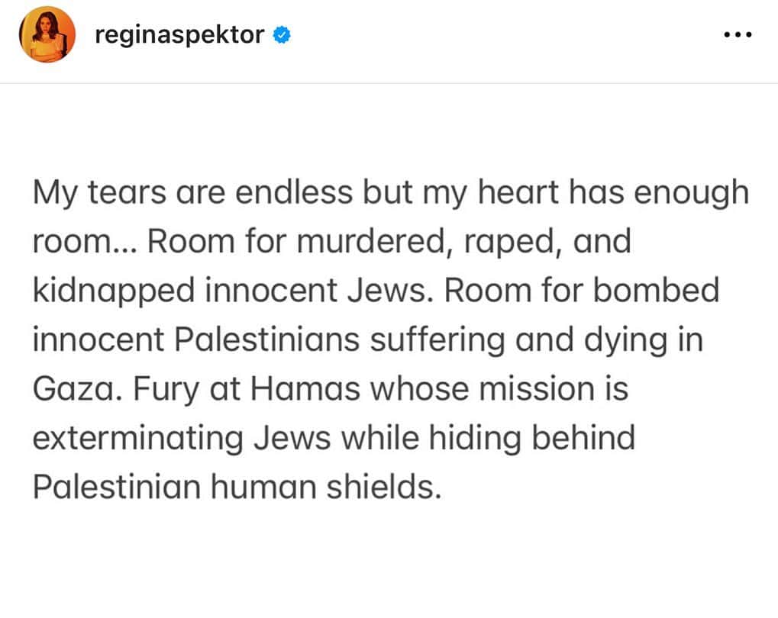Click the word "tears" in the post
Viewport: 778px width, 618px height.
127,192
